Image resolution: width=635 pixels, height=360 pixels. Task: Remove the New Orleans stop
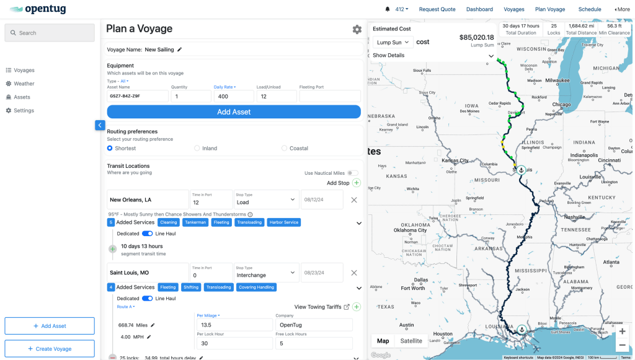(x=354, y=200)
